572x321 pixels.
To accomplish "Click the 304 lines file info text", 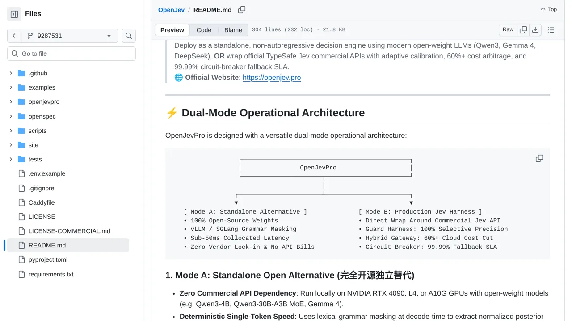I will 299,30.
